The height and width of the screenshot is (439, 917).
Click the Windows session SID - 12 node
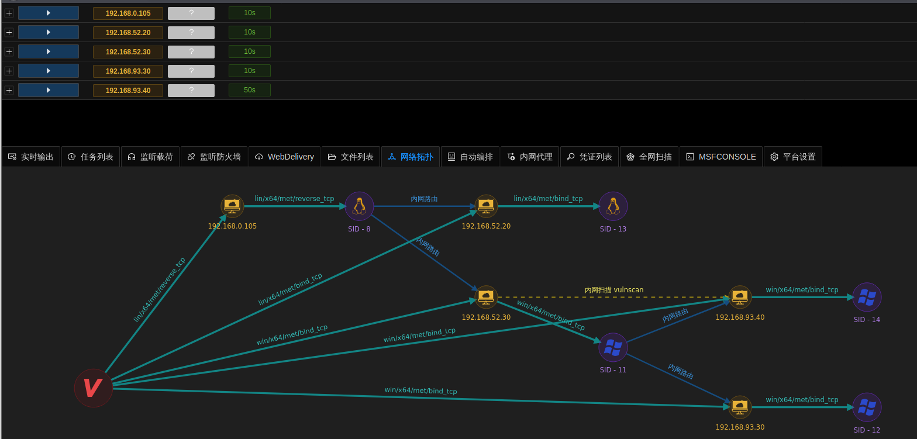coord(867,407)
